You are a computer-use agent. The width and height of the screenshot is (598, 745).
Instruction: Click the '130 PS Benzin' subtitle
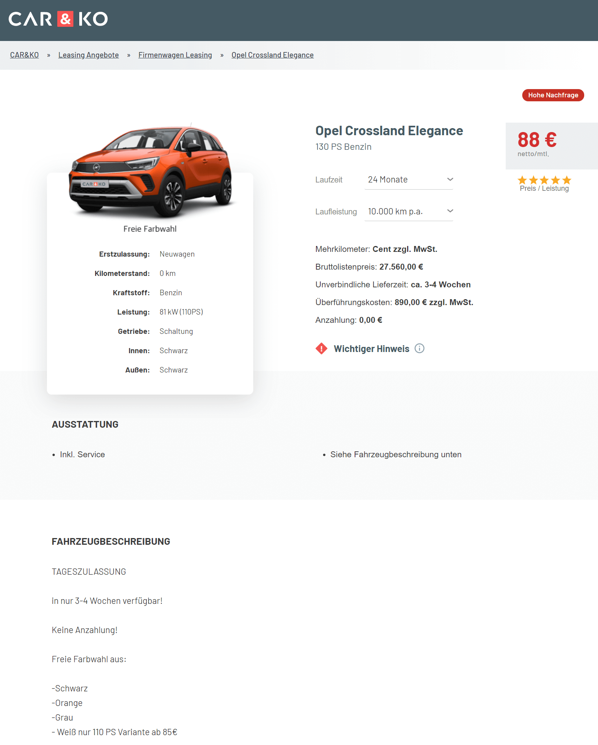(344, 147)
